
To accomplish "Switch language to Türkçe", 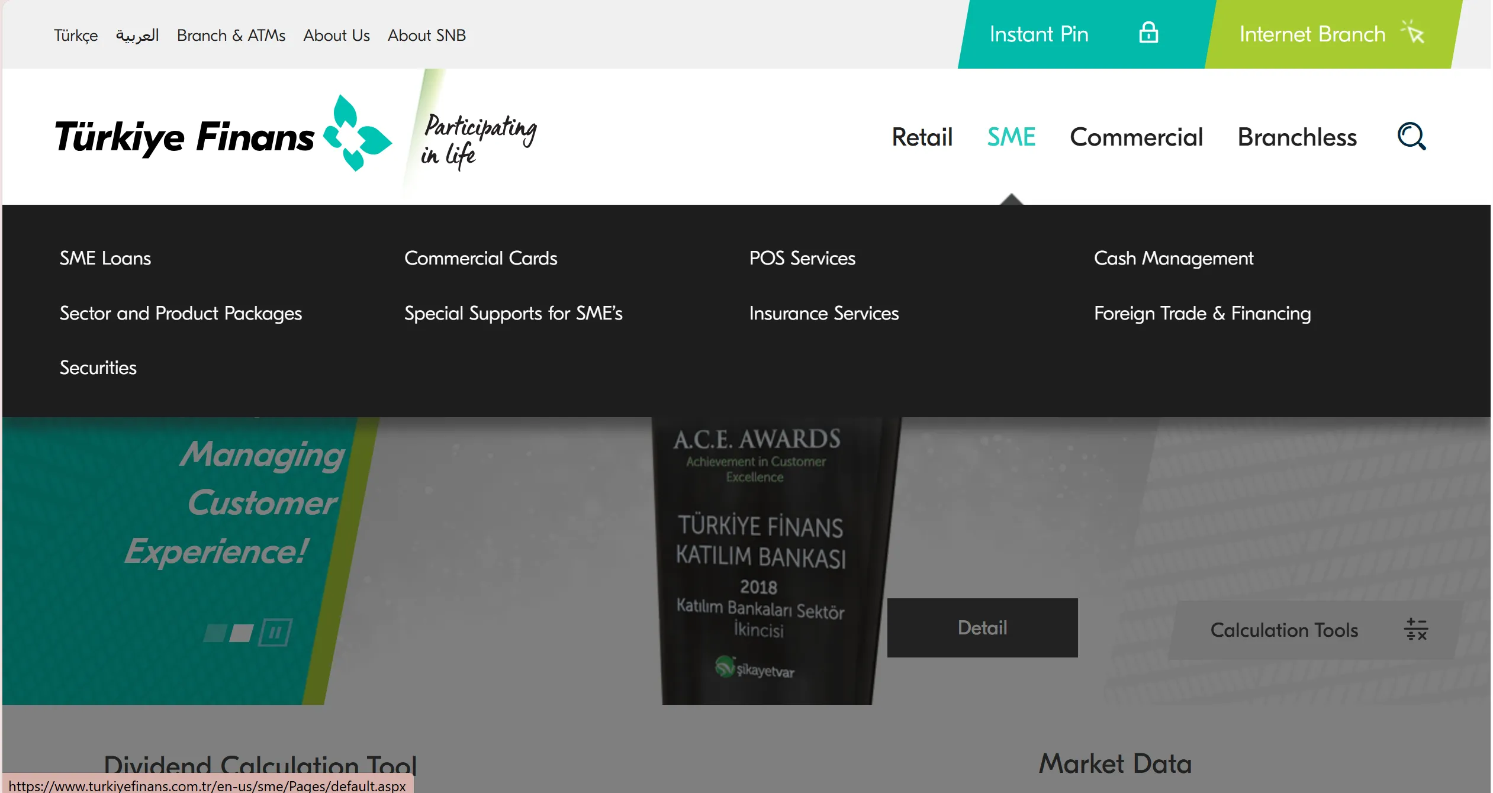I will click(x=76, y=36).
